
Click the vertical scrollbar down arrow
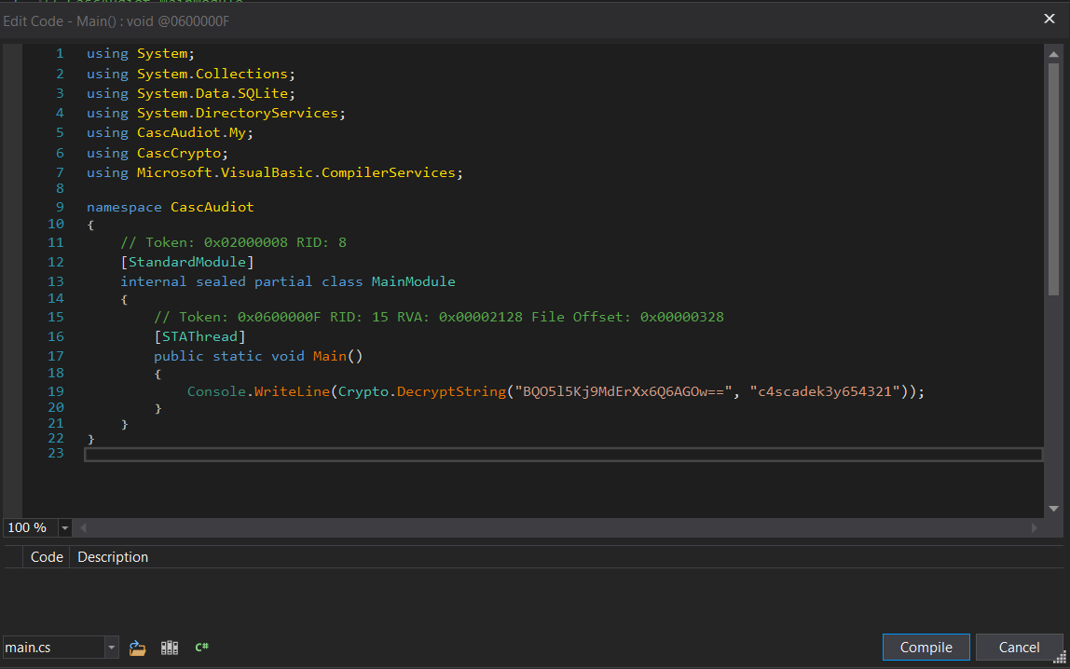click(1054, 509)
